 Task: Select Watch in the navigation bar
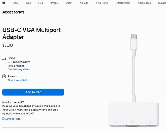coord(69,3)
